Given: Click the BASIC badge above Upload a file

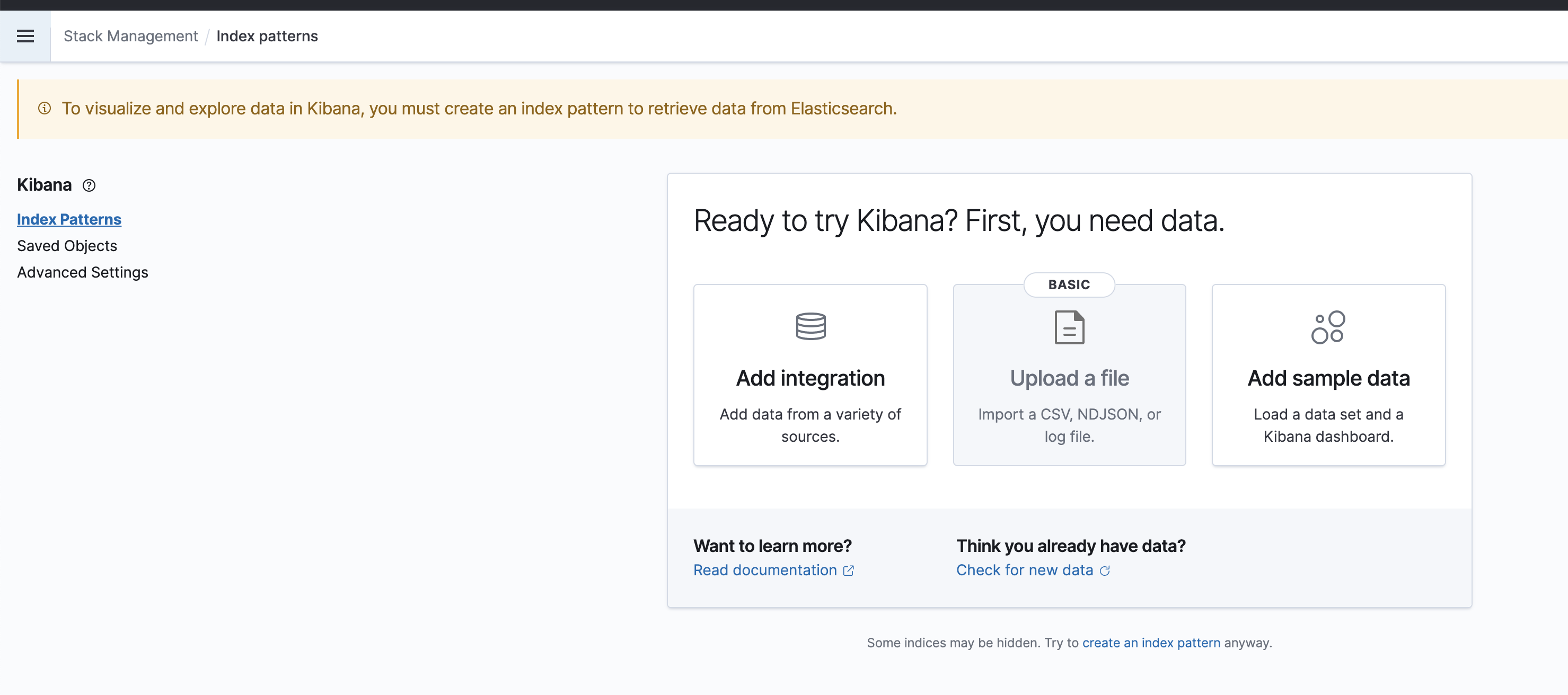Looking at the screenshot, I should [x=1069, y=284].
